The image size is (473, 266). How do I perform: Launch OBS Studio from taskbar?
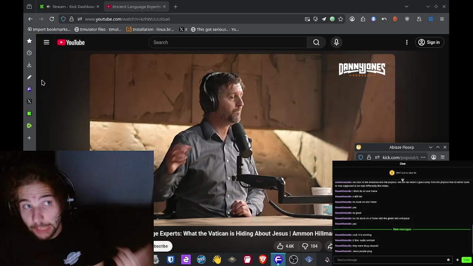[293, 260]
